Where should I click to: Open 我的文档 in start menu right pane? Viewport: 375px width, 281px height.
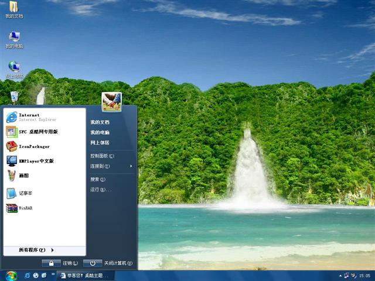100,122
